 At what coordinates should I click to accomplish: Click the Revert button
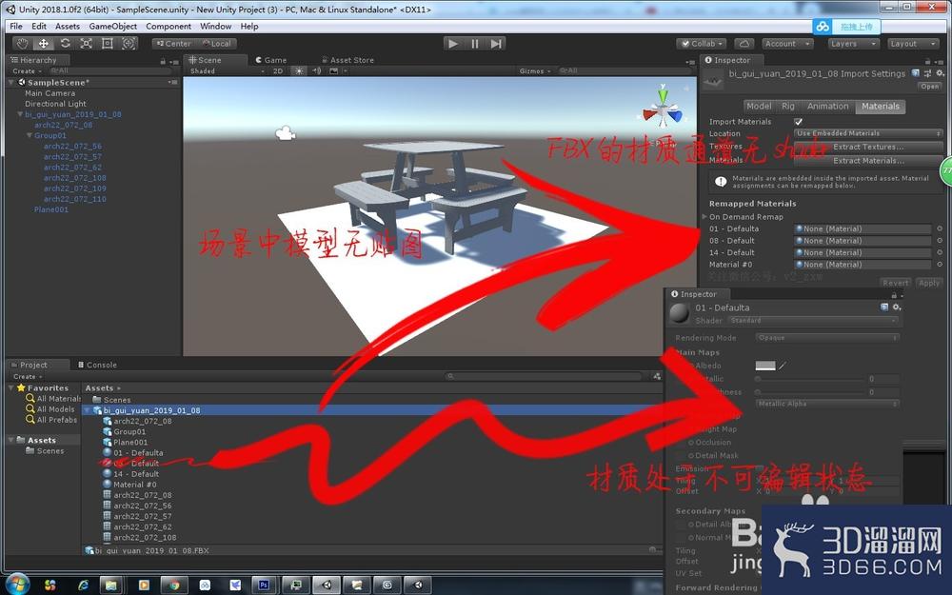click(x=895, y=283)
